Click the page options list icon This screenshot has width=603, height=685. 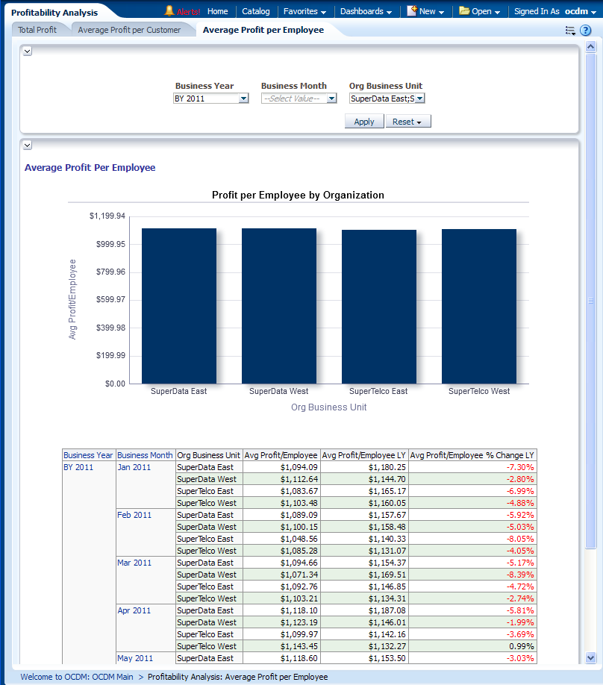570,31
